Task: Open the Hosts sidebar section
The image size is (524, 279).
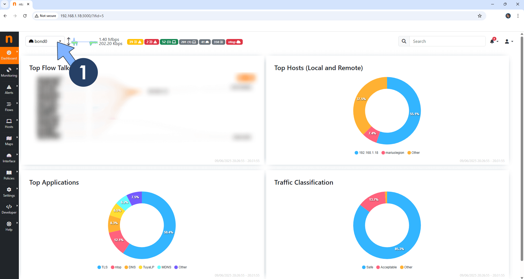Action: click(9, 124)
